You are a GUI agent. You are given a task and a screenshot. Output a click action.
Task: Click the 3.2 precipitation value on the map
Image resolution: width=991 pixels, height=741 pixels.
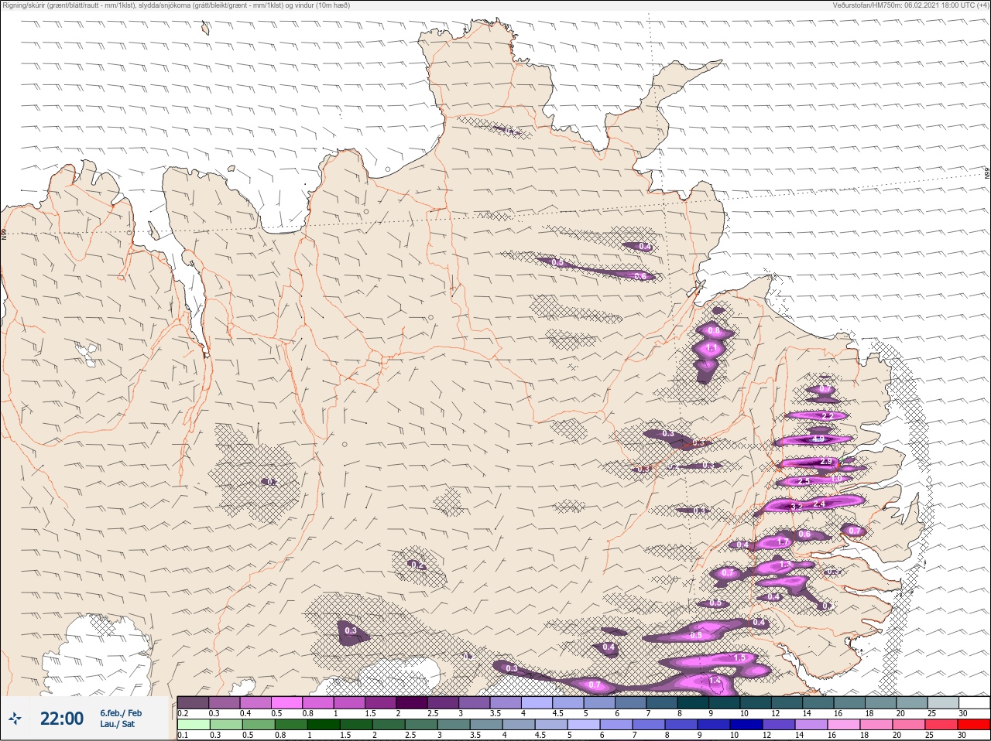(796, 507)
